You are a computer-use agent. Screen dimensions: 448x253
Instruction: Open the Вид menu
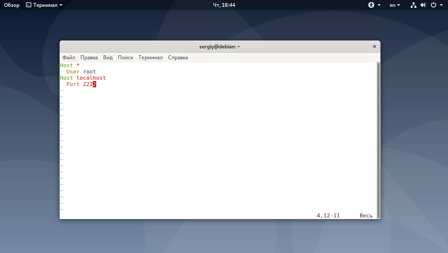pos(108,57)
